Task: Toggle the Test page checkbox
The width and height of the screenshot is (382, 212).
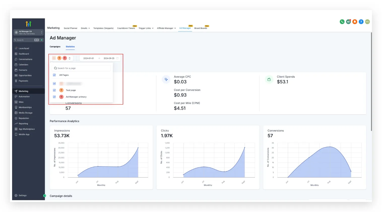Action: tap(54, 90)
